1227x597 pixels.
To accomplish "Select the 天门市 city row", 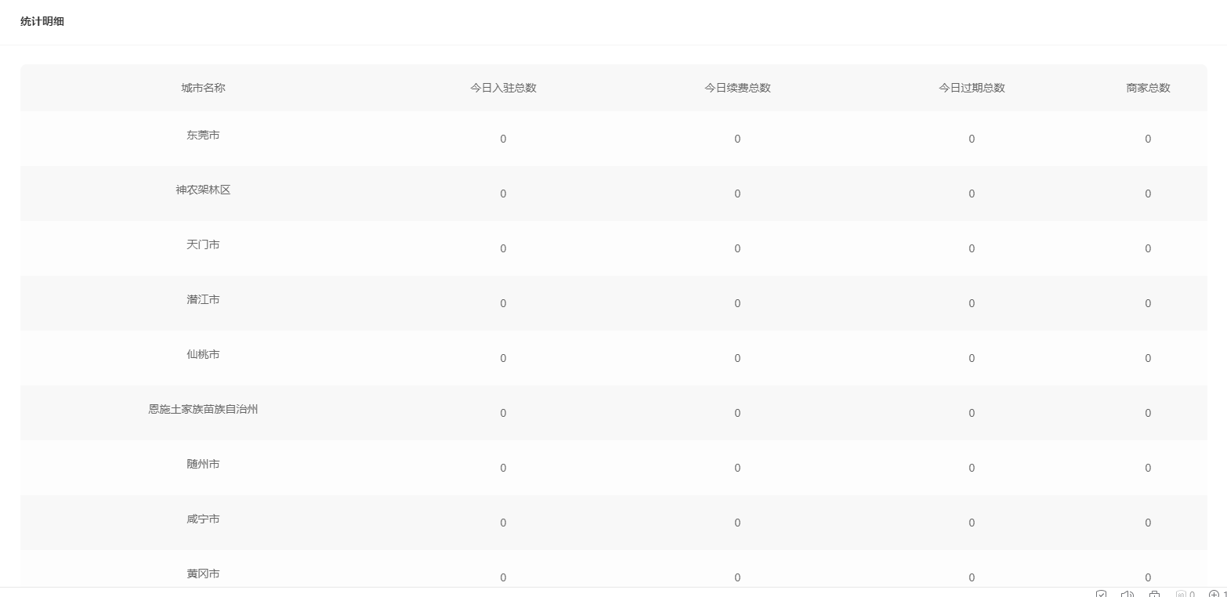I will [x=613, y=248].
